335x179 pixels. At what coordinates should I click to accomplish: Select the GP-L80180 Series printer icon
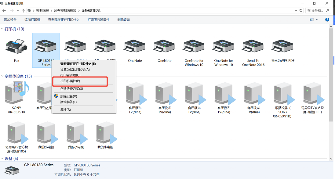point(46,47)
